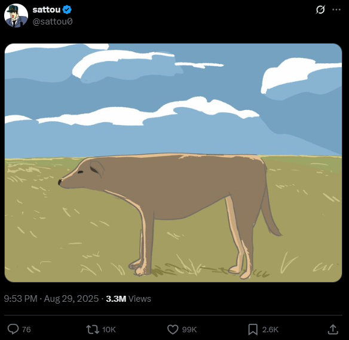The height and width of the screenshot is (340, 349).
Task: Bookmark the post with ribbon icon
Action: (253, 329)
